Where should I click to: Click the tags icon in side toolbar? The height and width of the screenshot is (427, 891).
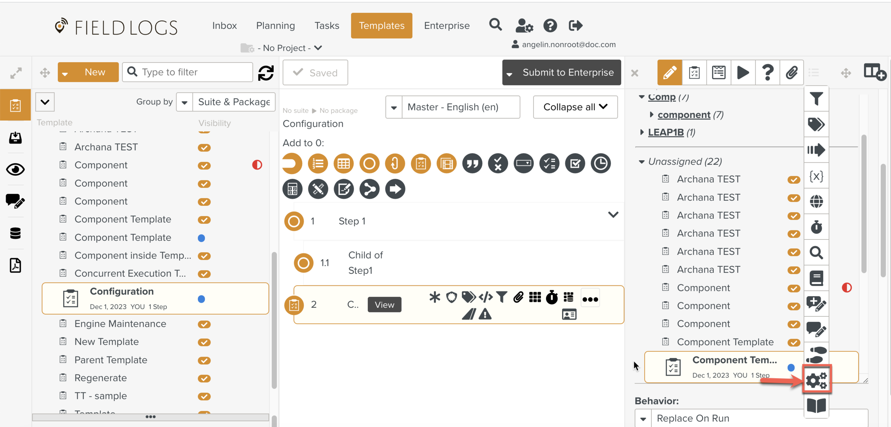816,125
